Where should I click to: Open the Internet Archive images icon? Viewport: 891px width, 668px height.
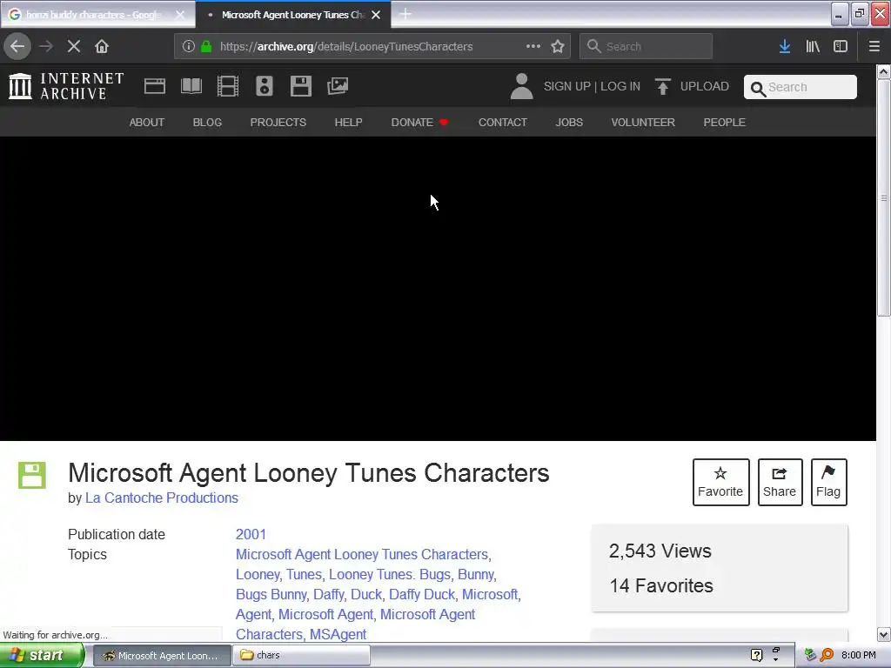click(x=338, y=86)
